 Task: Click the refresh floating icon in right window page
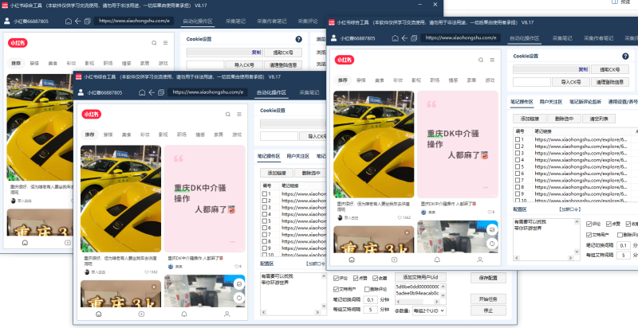[x=492, y=244]
